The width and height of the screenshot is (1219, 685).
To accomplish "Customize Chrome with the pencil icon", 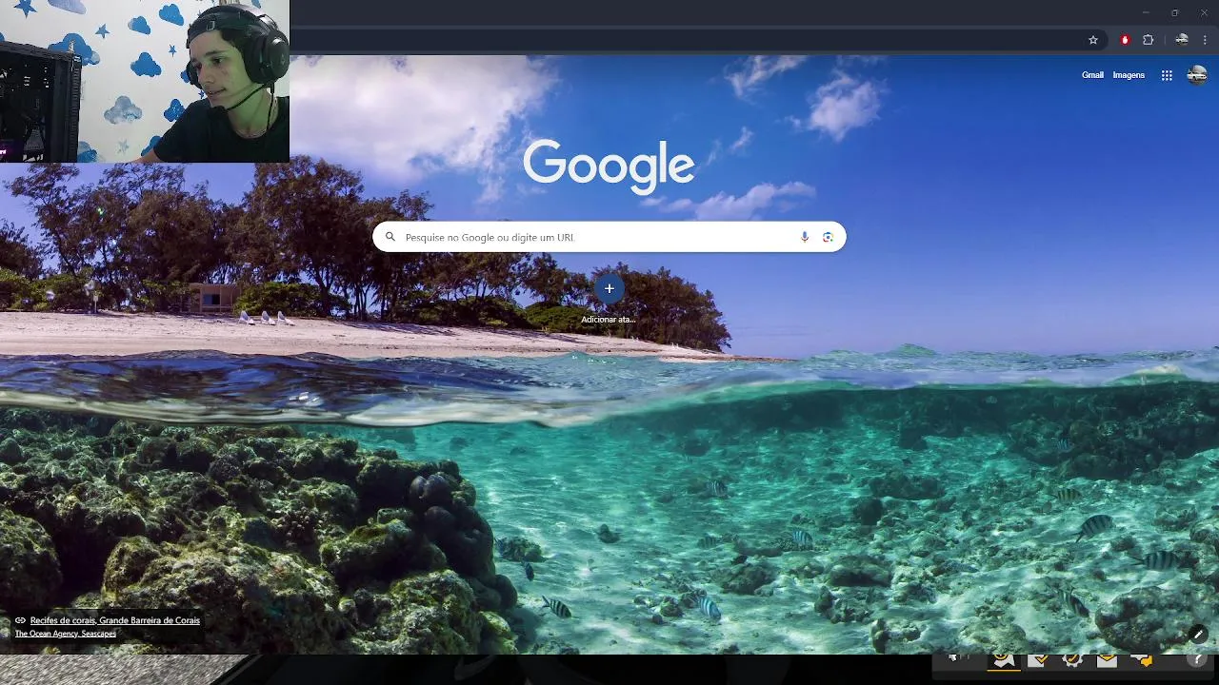I will pos(1198,634).
